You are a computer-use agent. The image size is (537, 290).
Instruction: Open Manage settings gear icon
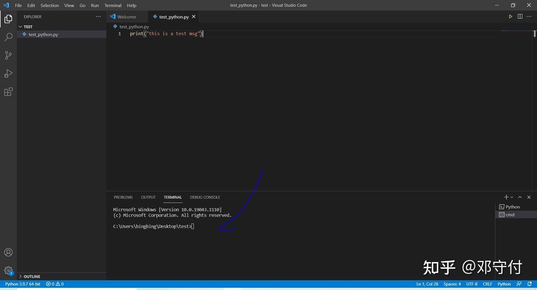pos(8,271)
